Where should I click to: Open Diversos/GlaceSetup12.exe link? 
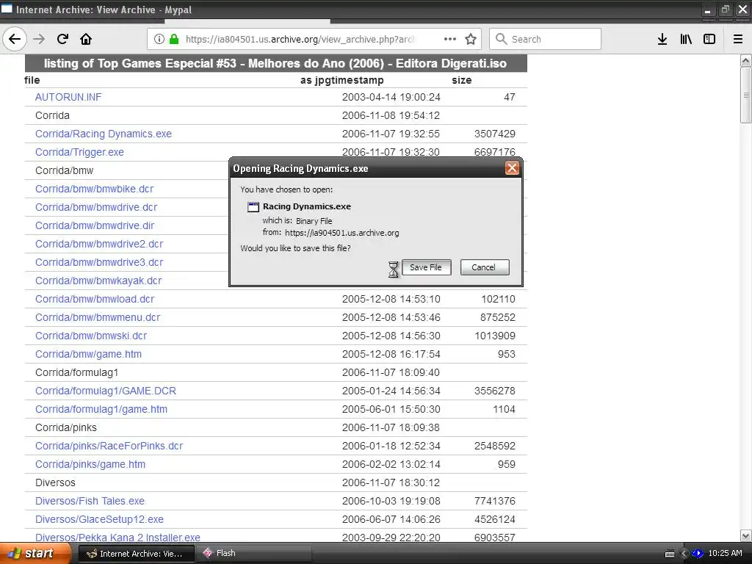99,519
